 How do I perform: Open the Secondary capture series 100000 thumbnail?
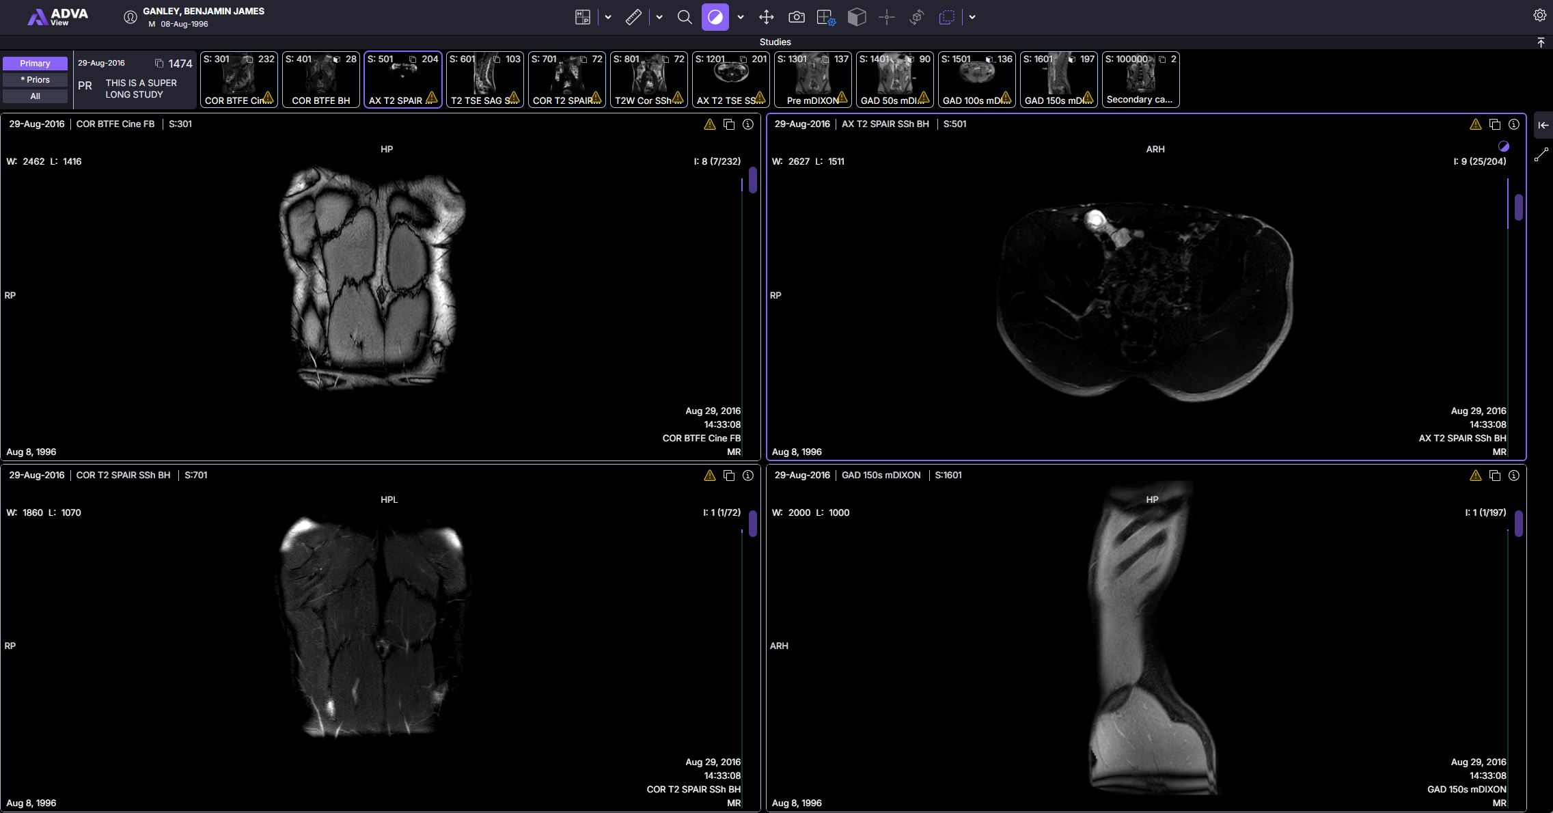[x=1141, y=79]
